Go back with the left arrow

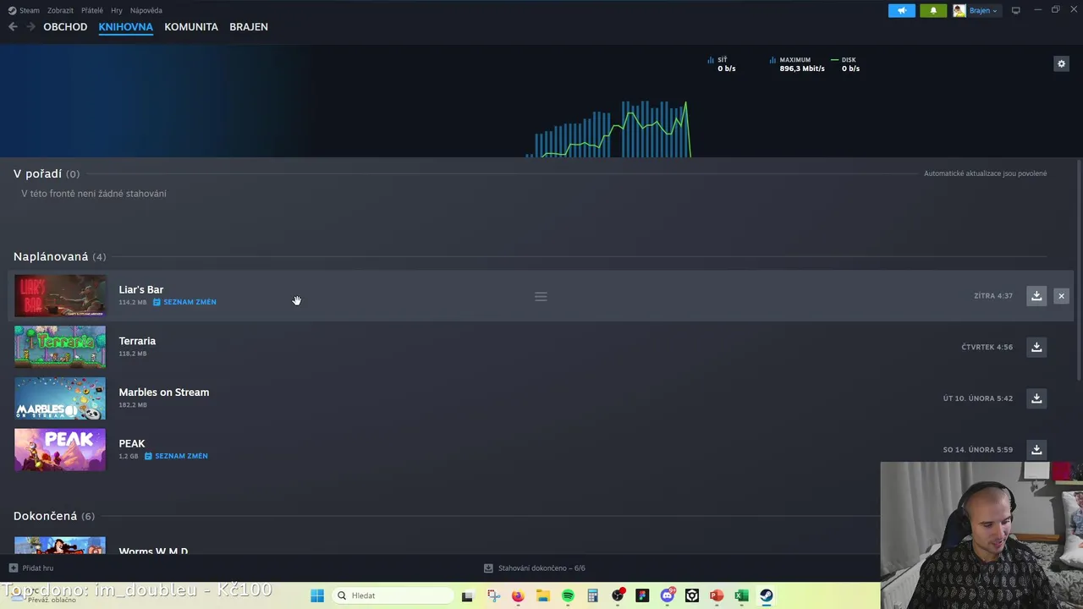point(13,27)
